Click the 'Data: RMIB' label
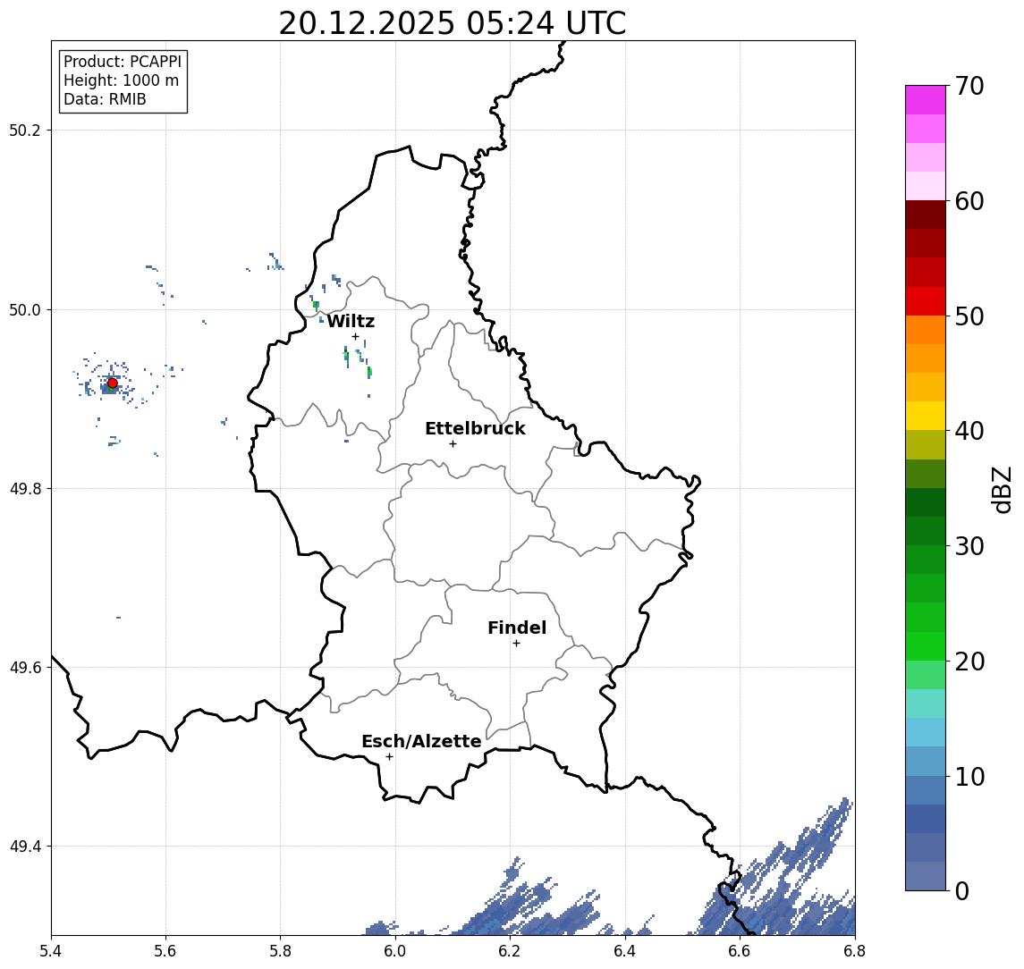1024x969 pixels. pos(105,99)
